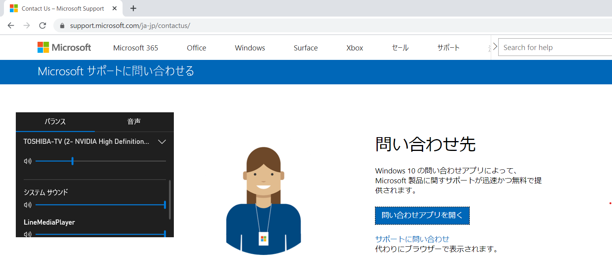612x279 pixels.
Task: Open the セール menu item
Action: 400,48
